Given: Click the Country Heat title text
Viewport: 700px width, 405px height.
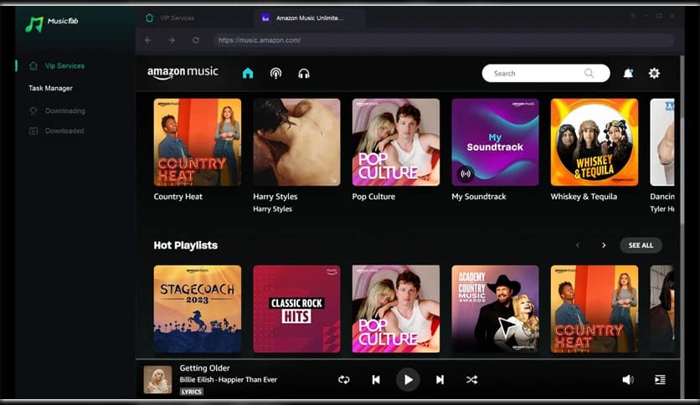Looking at the screenshot, I should click(x=178, y=197).
